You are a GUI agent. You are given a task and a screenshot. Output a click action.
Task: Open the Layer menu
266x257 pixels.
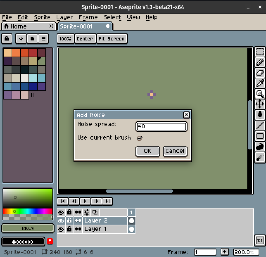click(64, 17)
